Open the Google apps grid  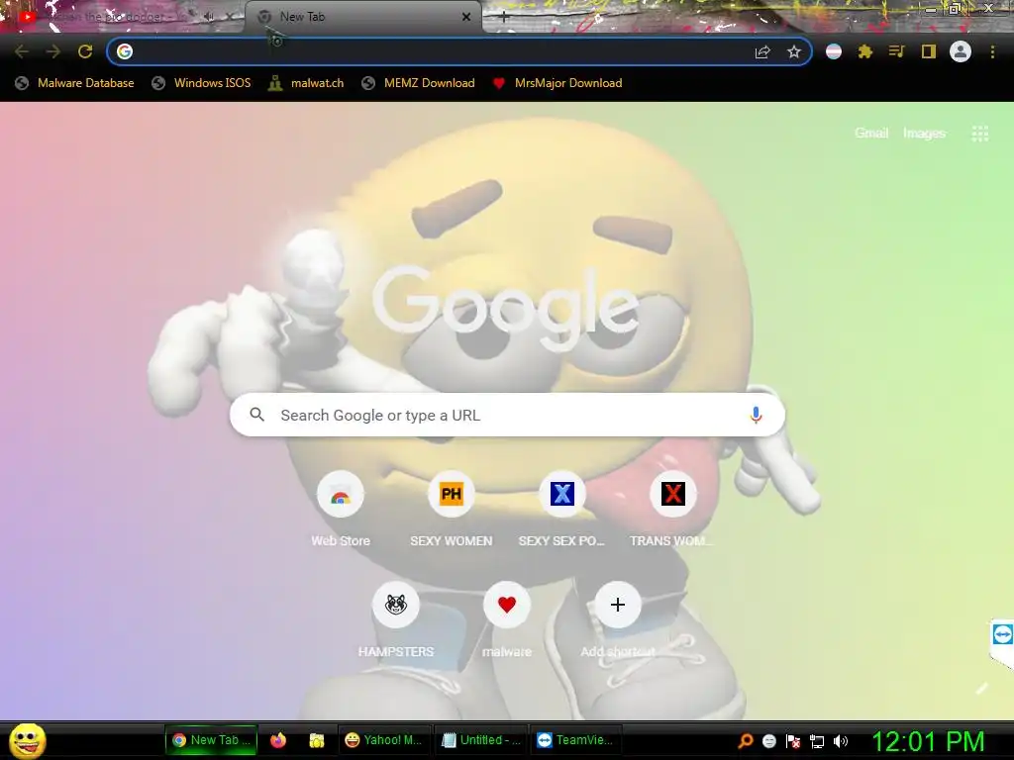979,134
